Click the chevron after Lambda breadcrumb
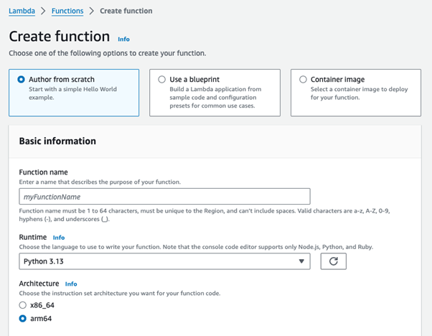 pos(43,11)
